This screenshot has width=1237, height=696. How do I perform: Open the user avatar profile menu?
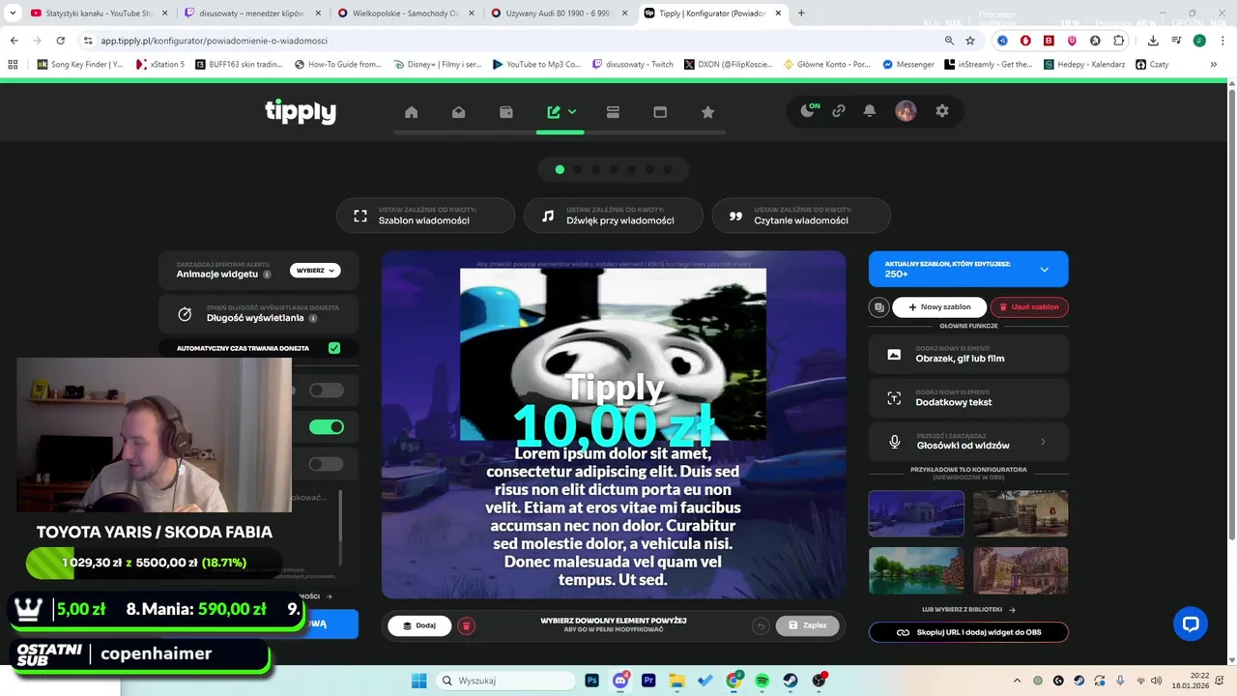tap(906, 111)
